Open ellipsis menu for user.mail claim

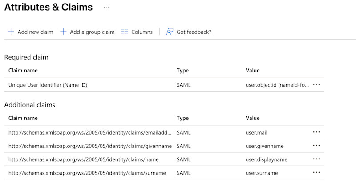point(316,132)
